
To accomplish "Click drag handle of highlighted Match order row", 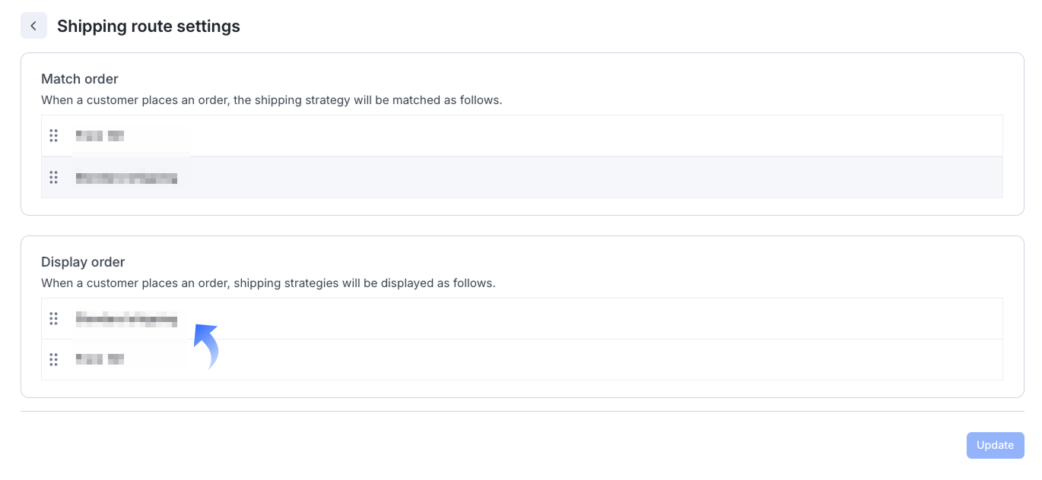I will (x=53, y=178).
